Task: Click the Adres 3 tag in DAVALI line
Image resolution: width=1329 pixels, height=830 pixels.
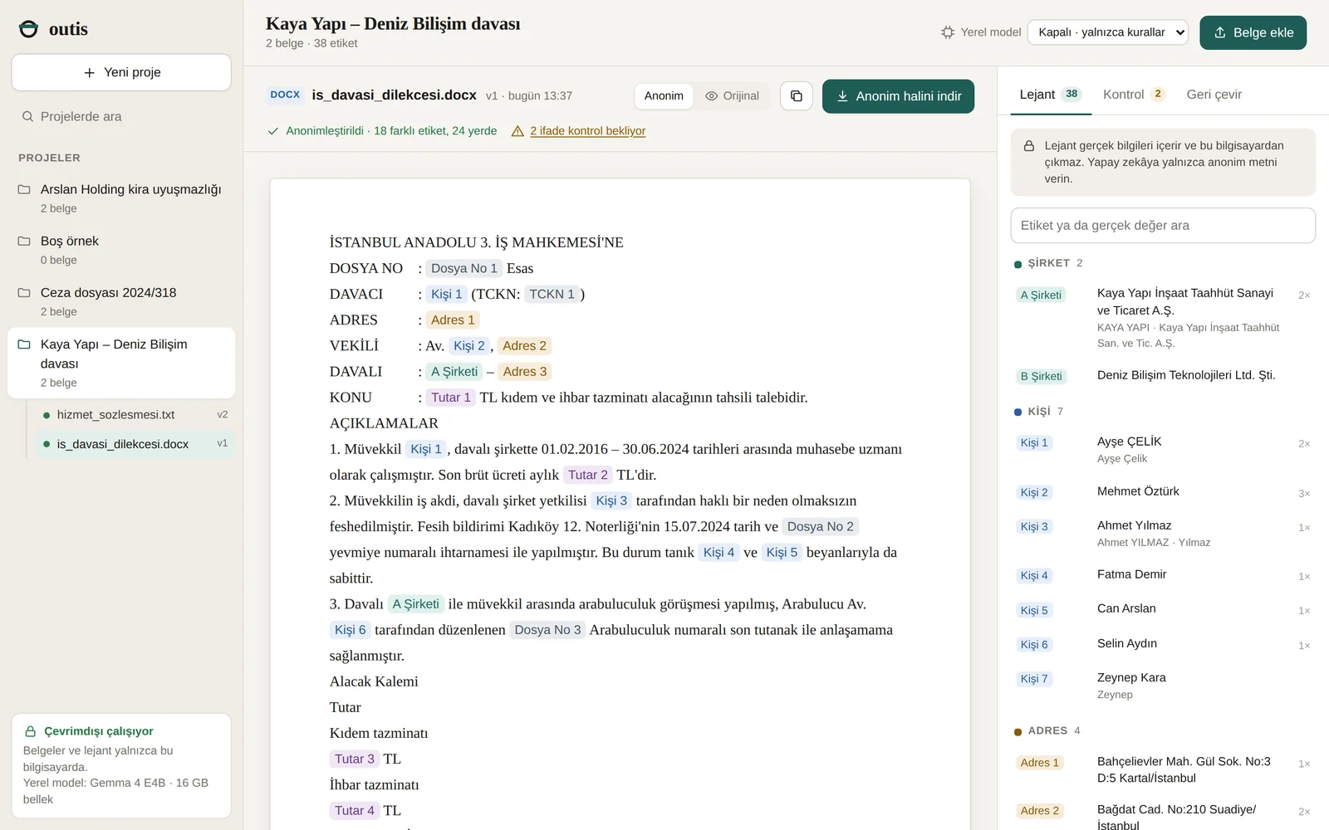Action: [525, 372]
